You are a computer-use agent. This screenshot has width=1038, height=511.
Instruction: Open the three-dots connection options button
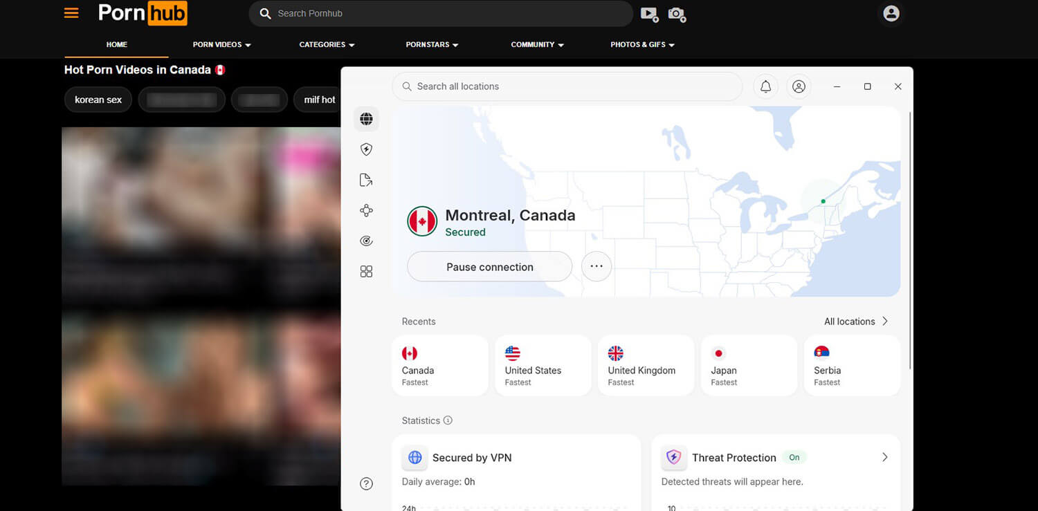597,266
